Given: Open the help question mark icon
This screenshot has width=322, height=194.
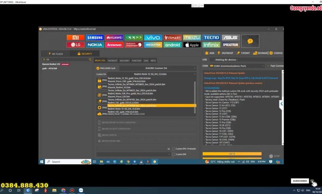Looking at the screenshot, I should [250, 41].
